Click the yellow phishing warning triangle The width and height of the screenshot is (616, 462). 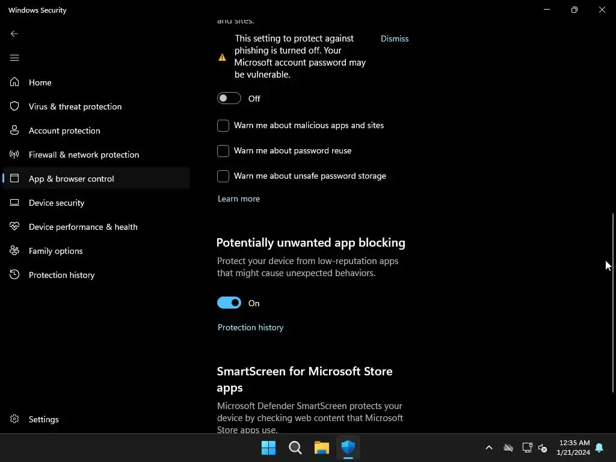coord(222,57)
